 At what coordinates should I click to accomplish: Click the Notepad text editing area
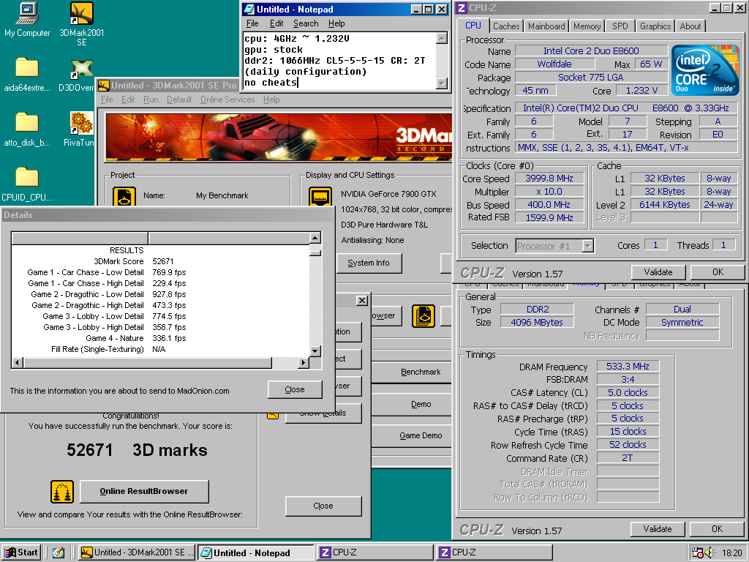(339, 60)
